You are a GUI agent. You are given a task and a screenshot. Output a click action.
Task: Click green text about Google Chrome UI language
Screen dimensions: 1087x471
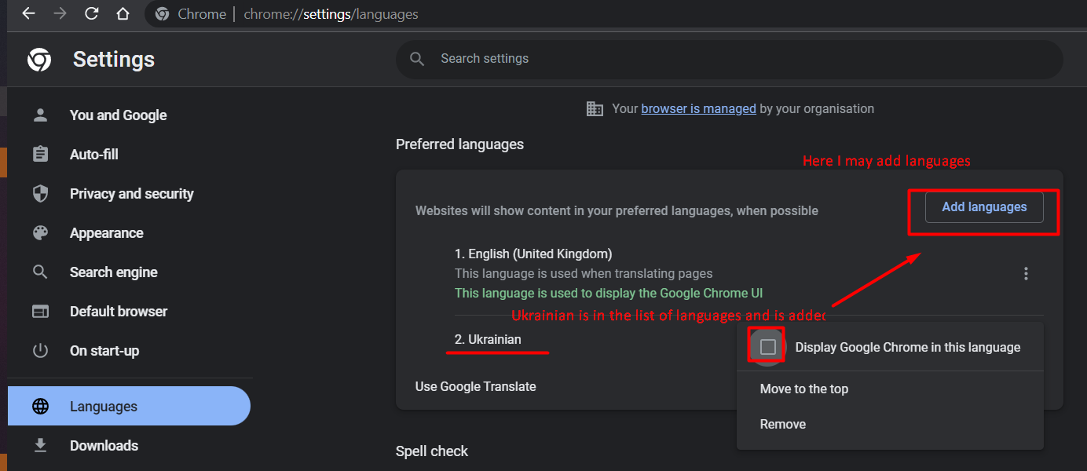point(609,293)
